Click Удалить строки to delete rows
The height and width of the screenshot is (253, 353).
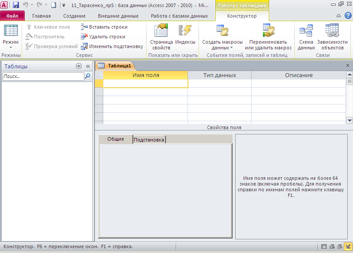click(x=103, y=37)
